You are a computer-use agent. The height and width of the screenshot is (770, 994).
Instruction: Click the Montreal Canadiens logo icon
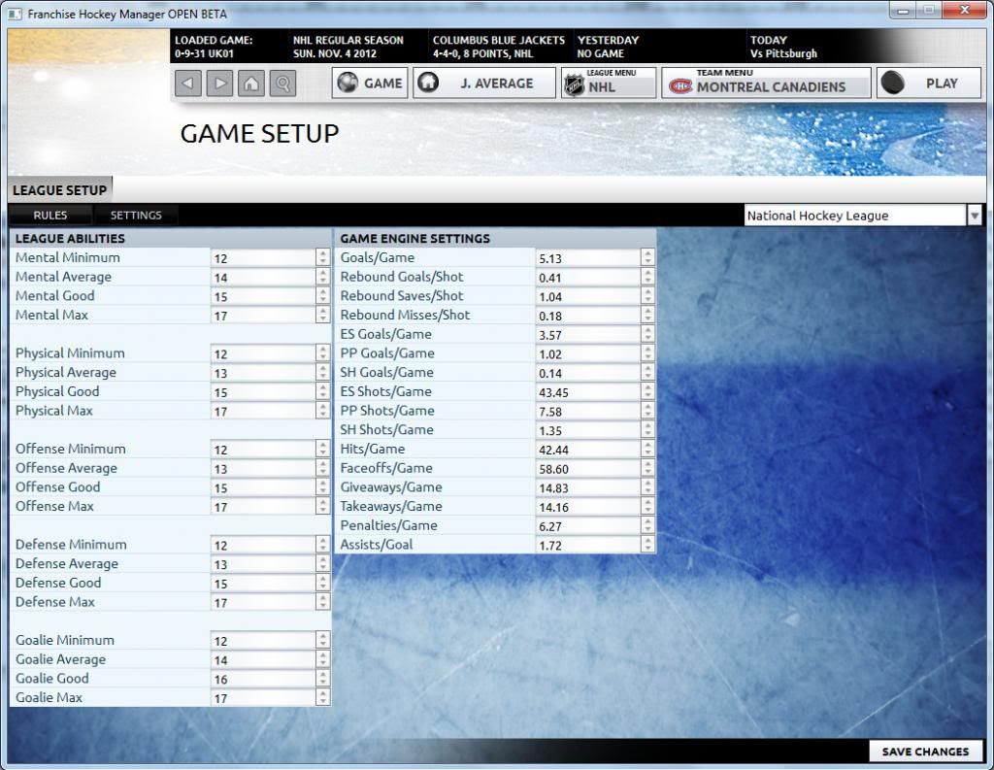pos(680,85)
